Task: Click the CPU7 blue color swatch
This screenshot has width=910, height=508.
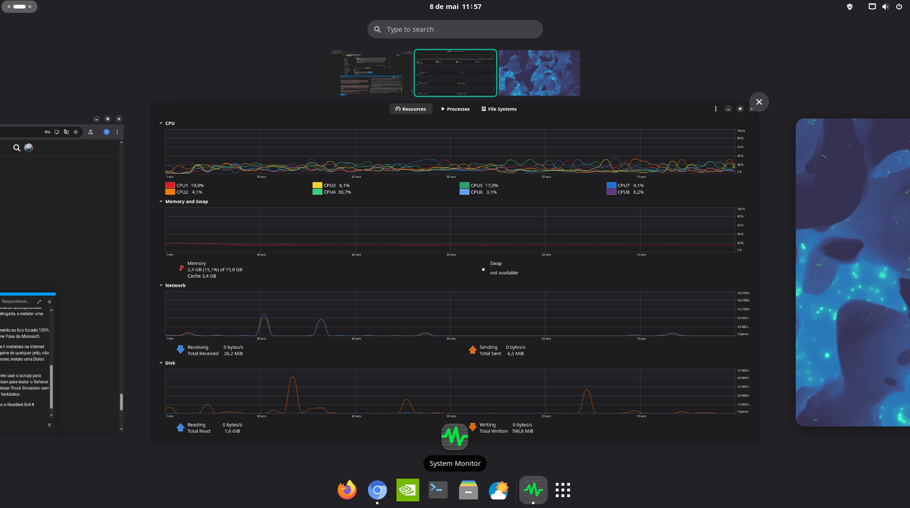Action: coord(611,185)
